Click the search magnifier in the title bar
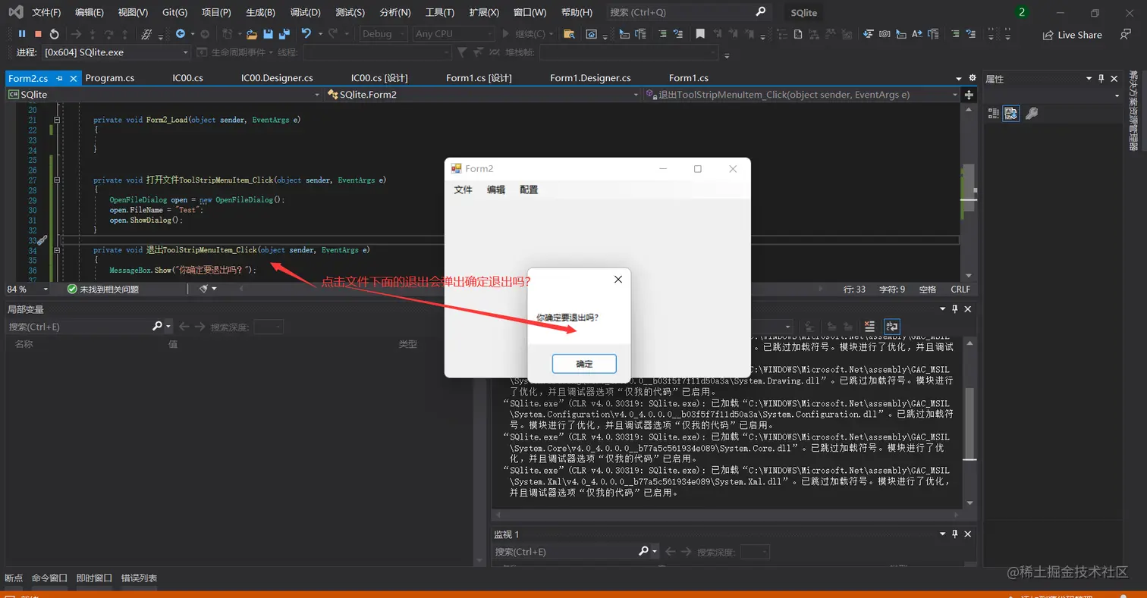The height and width of the screenshot is (598, 1147). tap(761, 12)
